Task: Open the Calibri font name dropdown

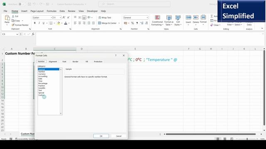Action: coord(51,17)
